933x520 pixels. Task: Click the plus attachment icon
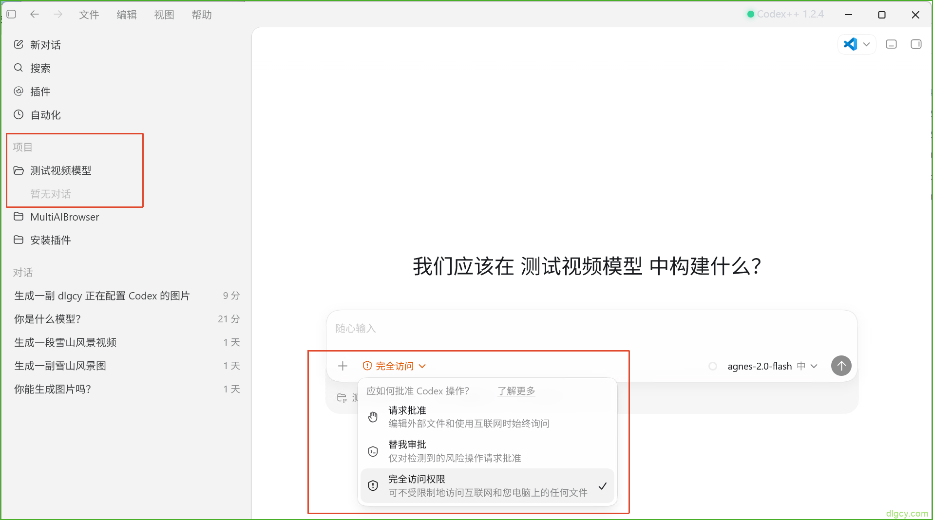tap(343, 366)
